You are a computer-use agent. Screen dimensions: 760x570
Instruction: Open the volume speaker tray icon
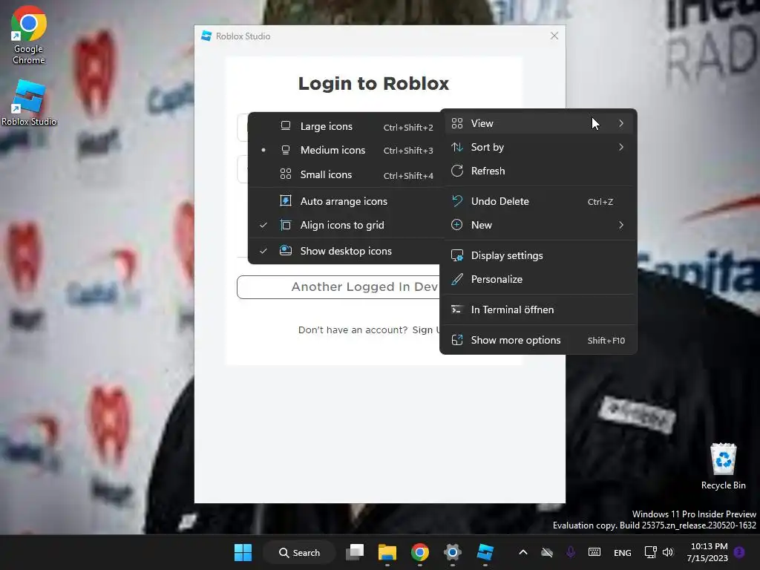(668, 552)
